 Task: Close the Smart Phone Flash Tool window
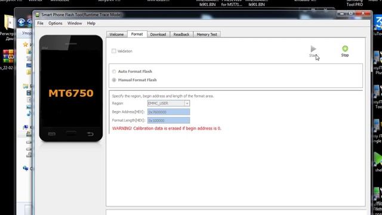(363, 13)
